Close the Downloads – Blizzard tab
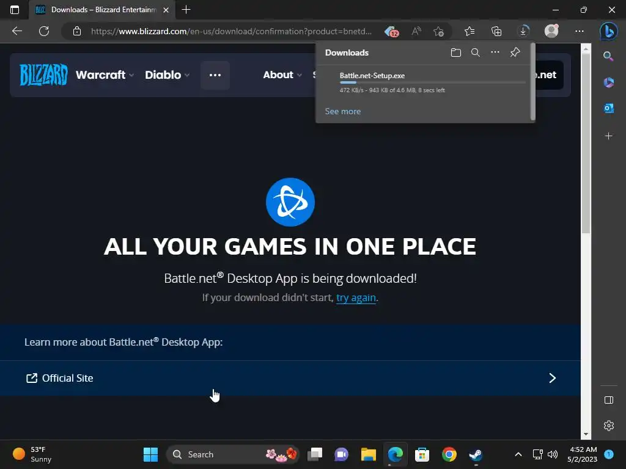Image resolution: width=626 pixels, height=469 pixels. pyautogui.click(x=166, y=10)
